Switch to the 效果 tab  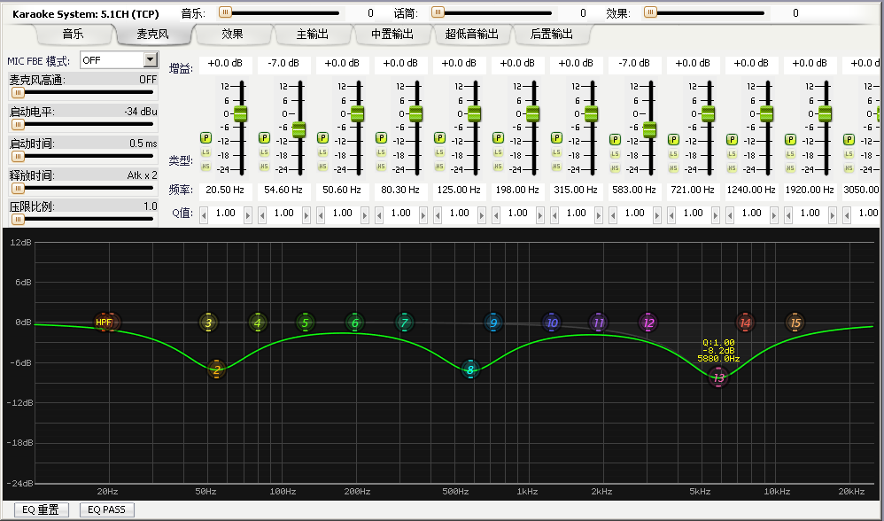tap(234, 34)
